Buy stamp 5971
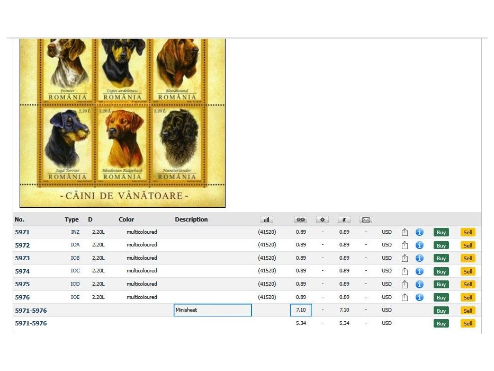This screenshot has height=371, width=494. click(441, 233)
